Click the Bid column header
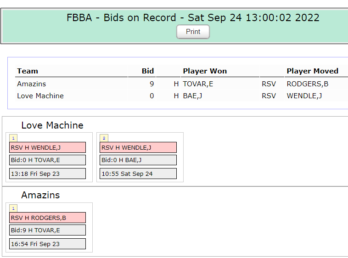This screenshot has width=348, height=258. pos(147,71)
